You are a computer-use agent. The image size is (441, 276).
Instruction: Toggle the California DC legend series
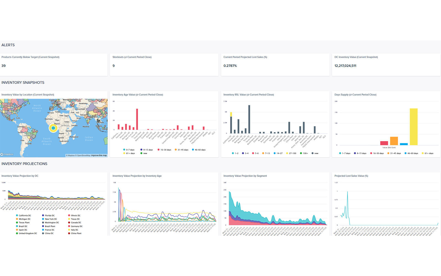[25, 216]
